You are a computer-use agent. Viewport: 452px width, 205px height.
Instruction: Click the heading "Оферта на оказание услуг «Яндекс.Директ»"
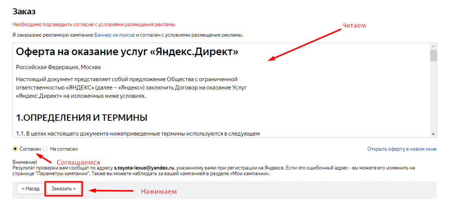127,51
